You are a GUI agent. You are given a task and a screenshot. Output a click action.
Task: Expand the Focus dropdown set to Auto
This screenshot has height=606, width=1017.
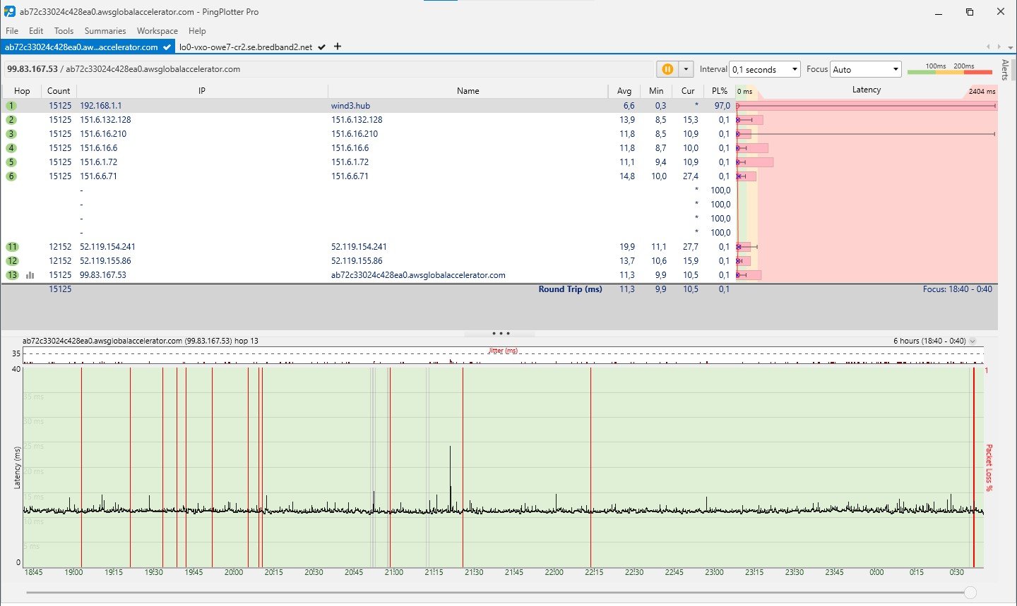pos(866,69)
